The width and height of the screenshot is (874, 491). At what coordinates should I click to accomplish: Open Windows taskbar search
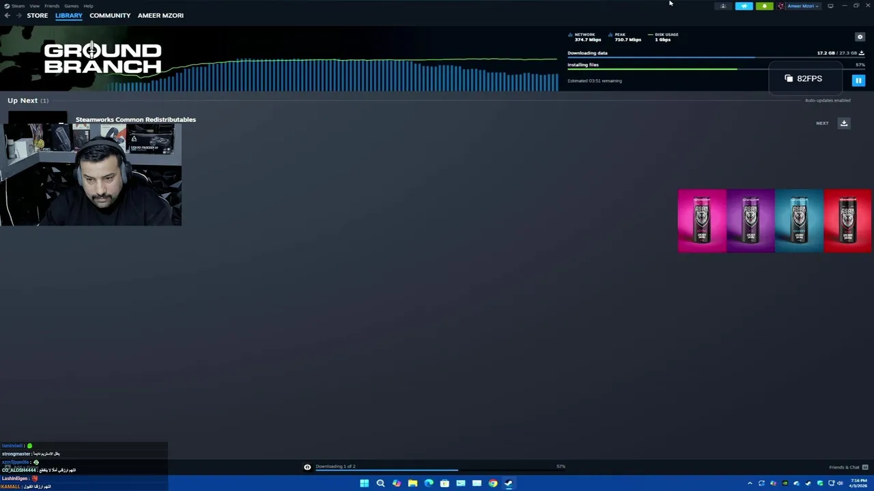[380, 483]
